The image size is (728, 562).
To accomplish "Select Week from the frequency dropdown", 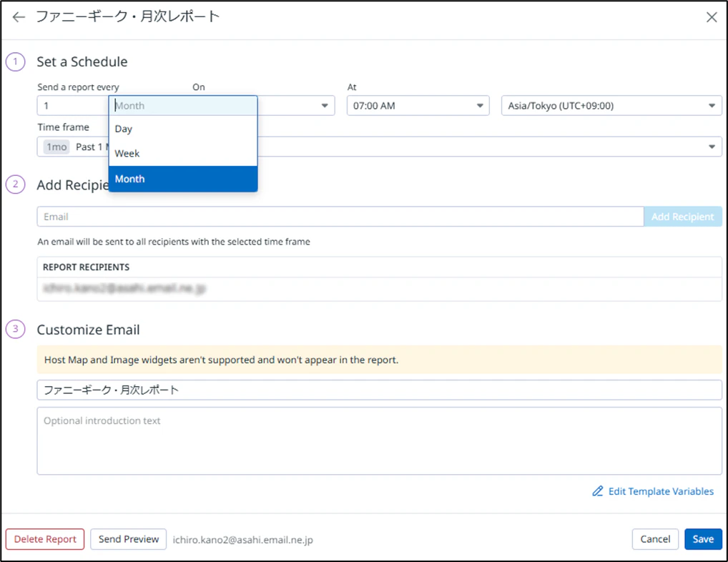I will tap(183, 154).
